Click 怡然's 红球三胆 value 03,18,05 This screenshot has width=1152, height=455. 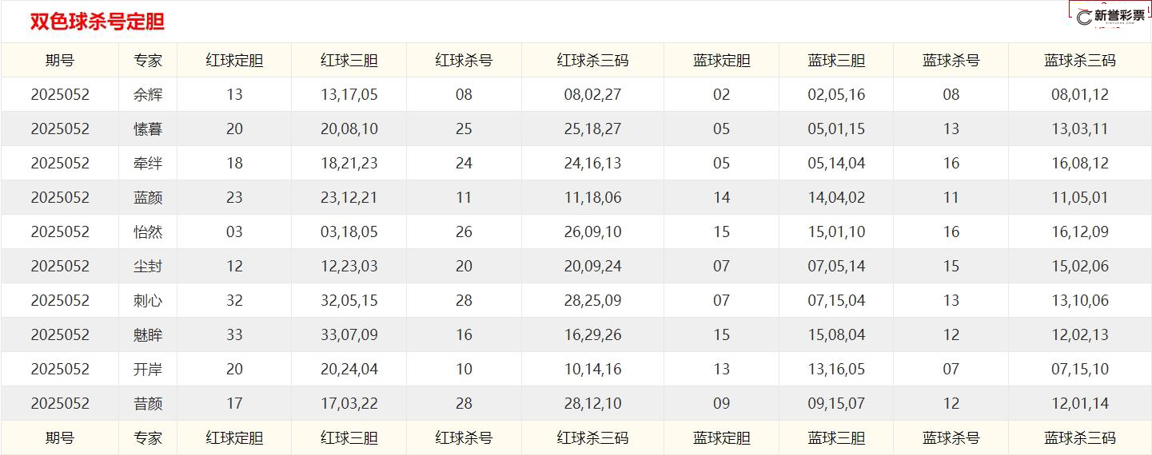pyautogui.click(x=349, y=231)
